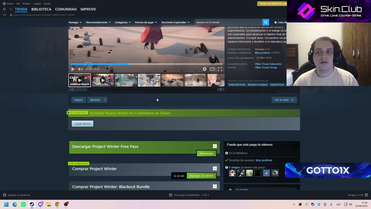Open File Explorer from the taskbar
The image size is (371, 209).
(49, 204)
